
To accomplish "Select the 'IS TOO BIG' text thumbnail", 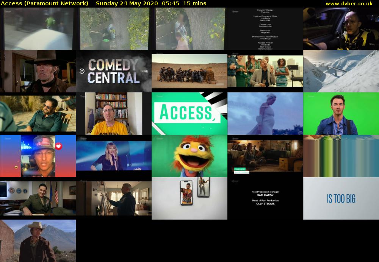I will coord(341,198).
